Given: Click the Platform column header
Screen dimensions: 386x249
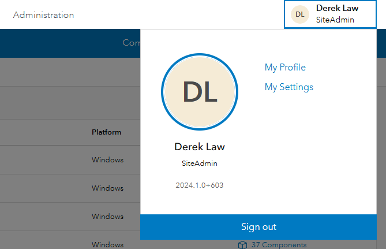Looking at the screenshot, I should (106, 132).
